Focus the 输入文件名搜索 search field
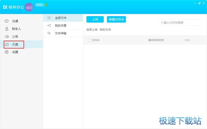Viewport: 207px width, 129px height. (x=182, y=23)
